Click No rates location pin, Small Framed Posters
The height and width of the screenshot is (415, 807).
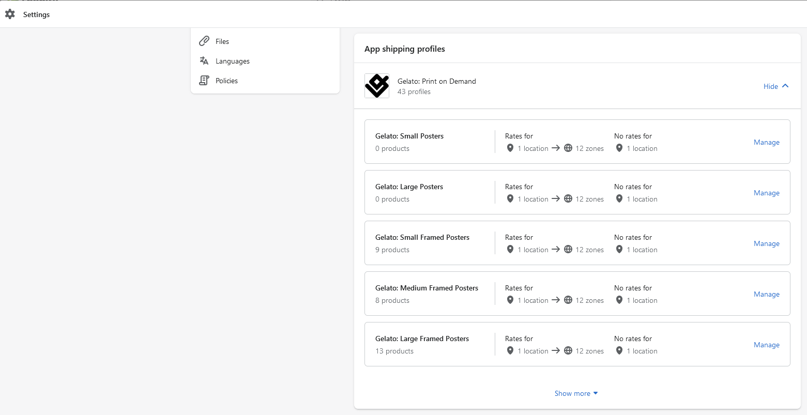click(619, 250)
